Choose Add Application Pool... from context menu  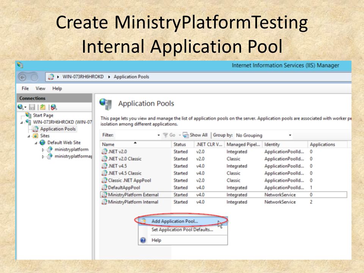pos(183,221)
